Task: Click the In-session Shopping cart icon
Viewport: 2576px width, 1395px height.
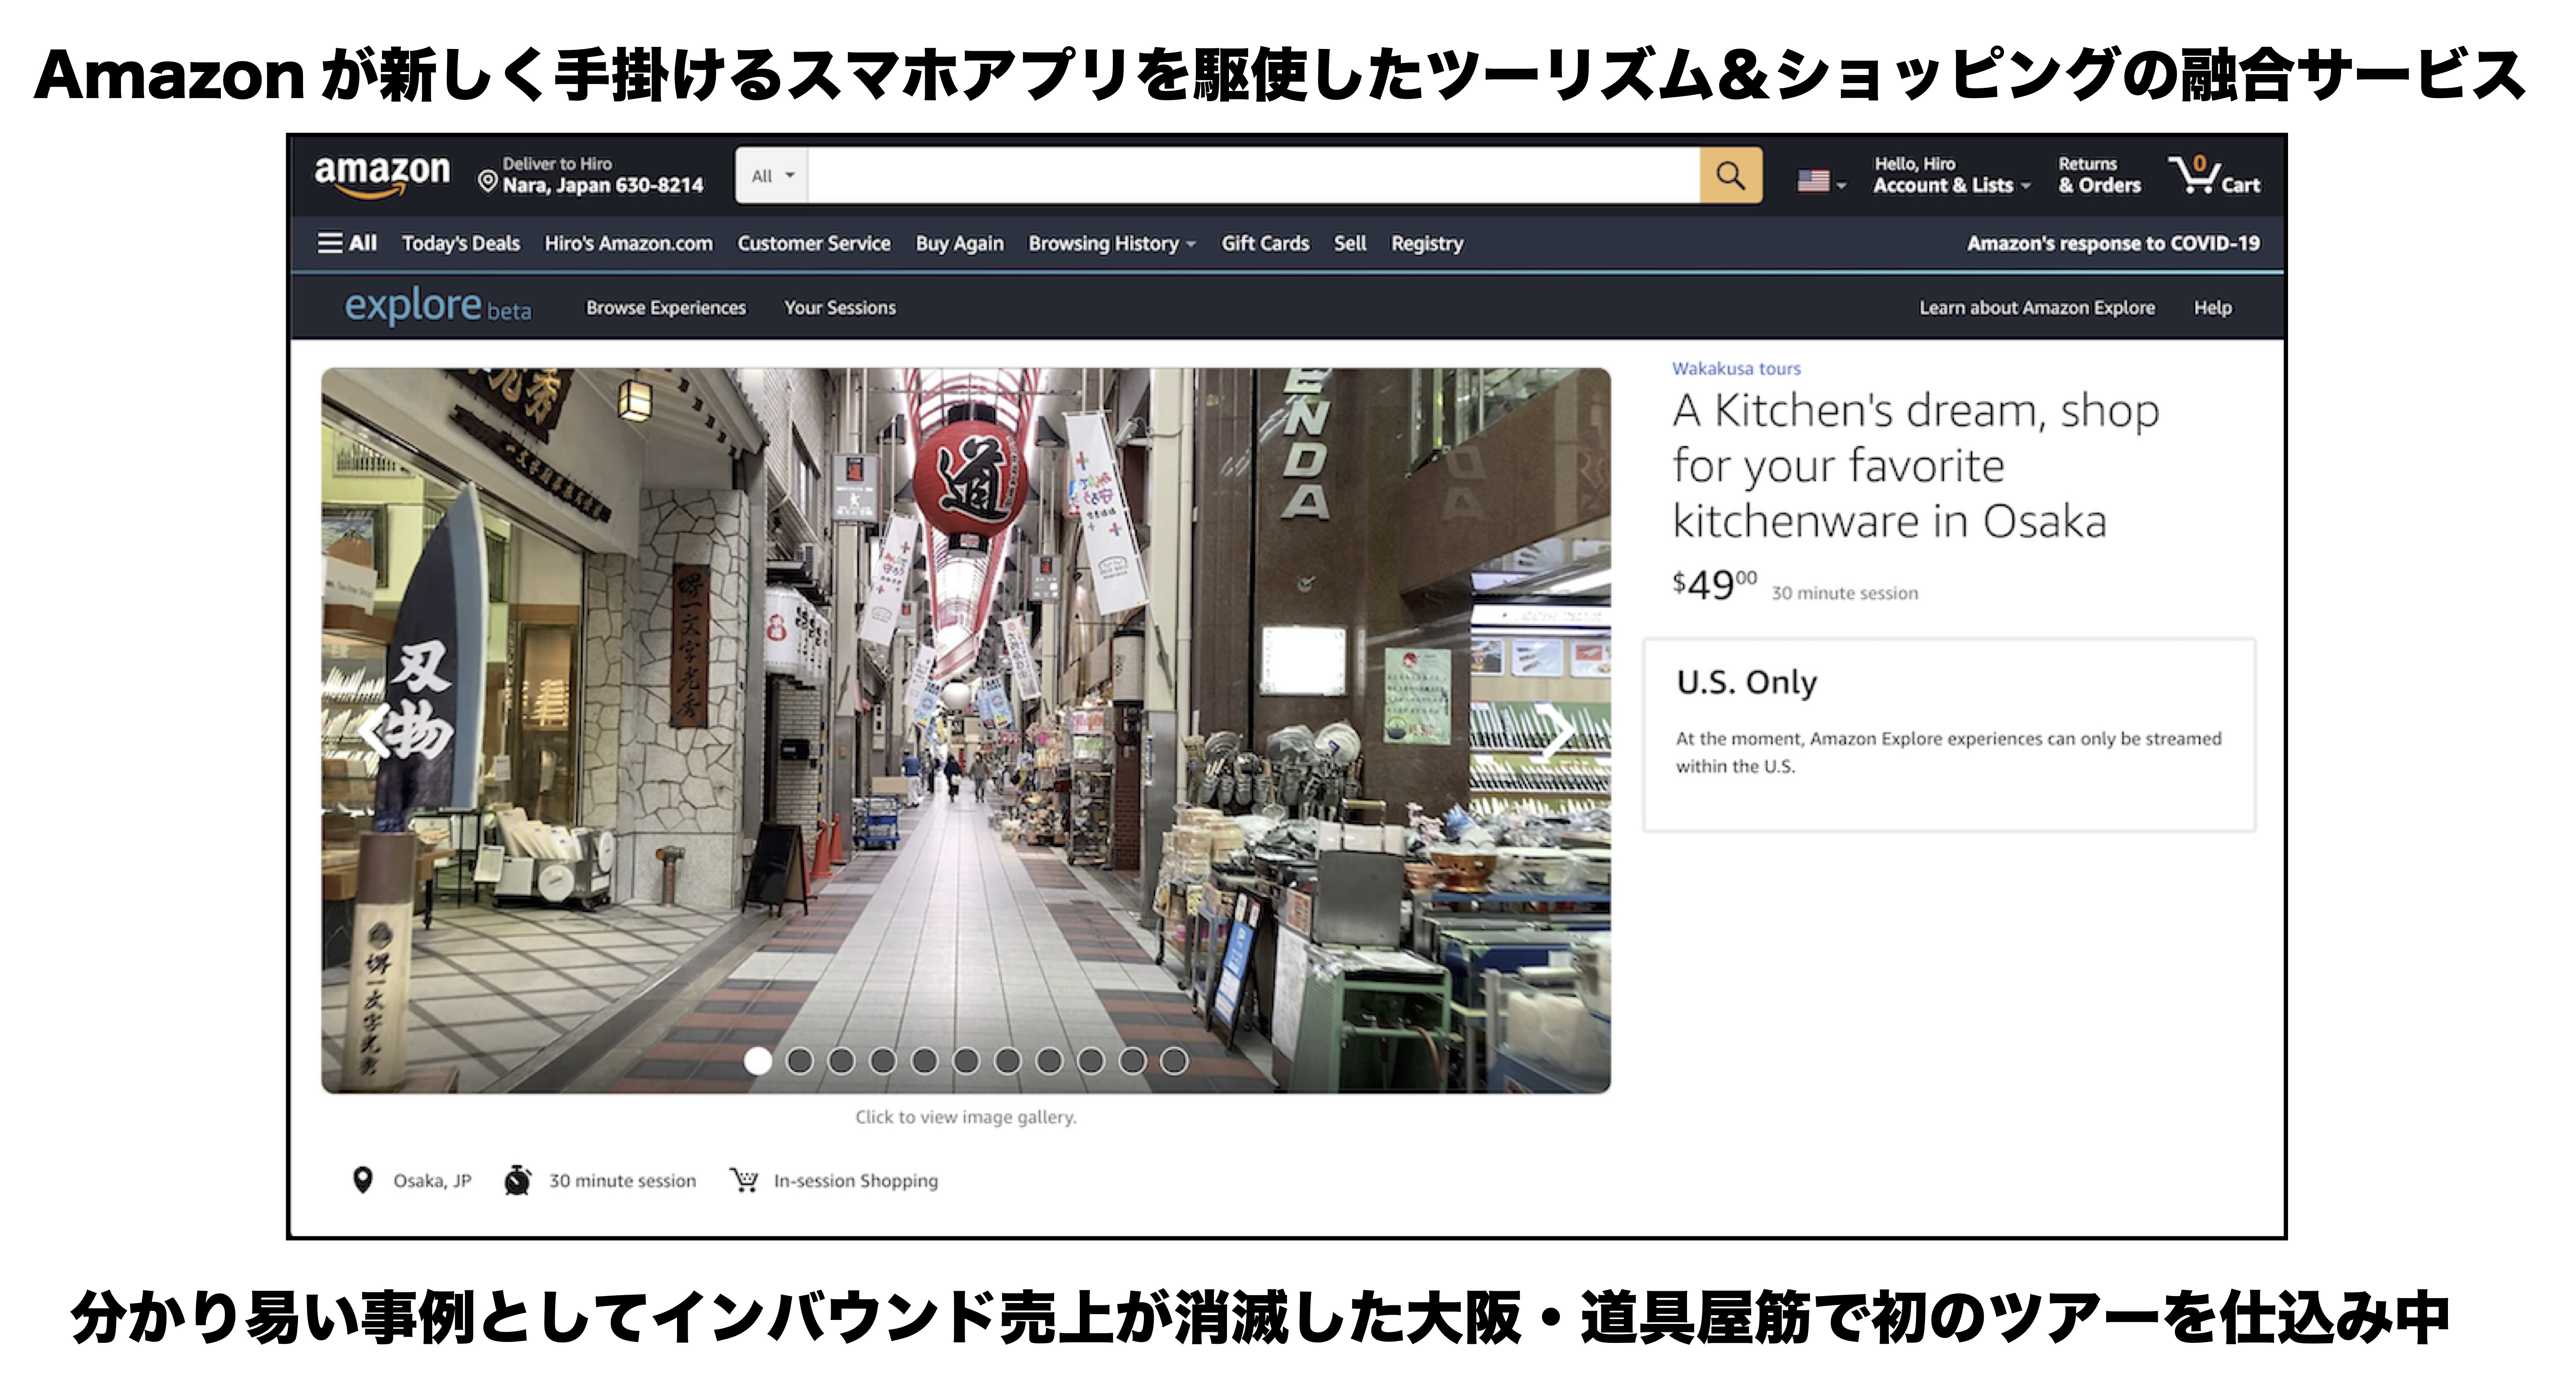Action: coord(744,1181)
